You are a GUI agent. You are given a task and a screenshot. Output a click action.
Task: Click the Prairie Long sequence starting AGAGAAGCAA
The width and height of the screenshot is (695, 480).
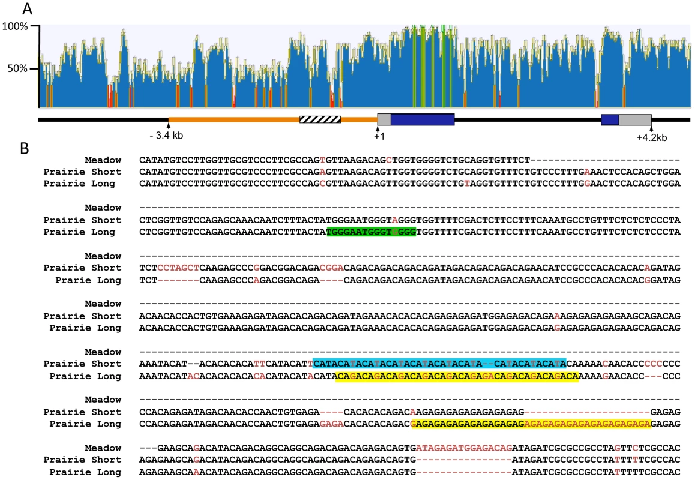[x=409, y=472]
